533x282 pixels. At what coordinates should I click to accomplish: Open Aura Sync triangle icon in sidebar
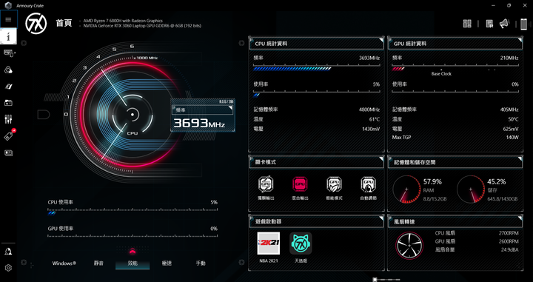[x=8, y=70]
